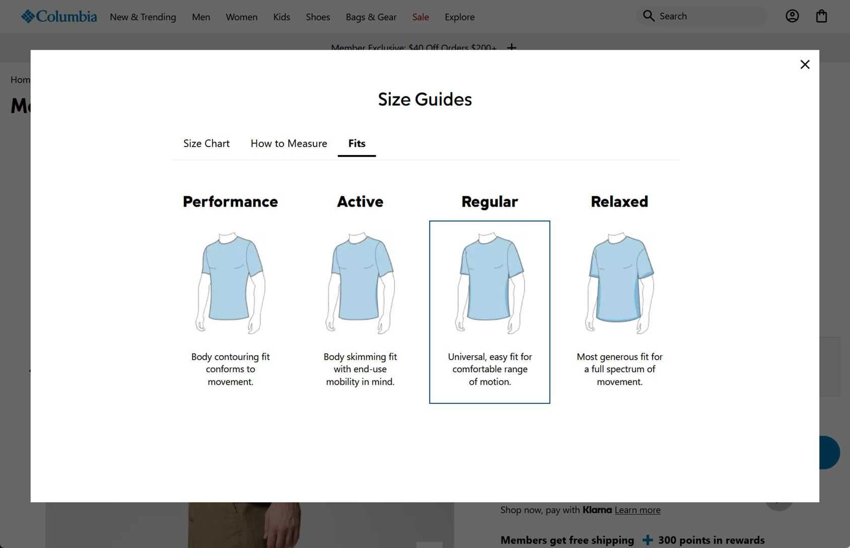850x548 pixels.
Task: Open the Men menu
Action: pyautogui.click(x=201, y=17)
